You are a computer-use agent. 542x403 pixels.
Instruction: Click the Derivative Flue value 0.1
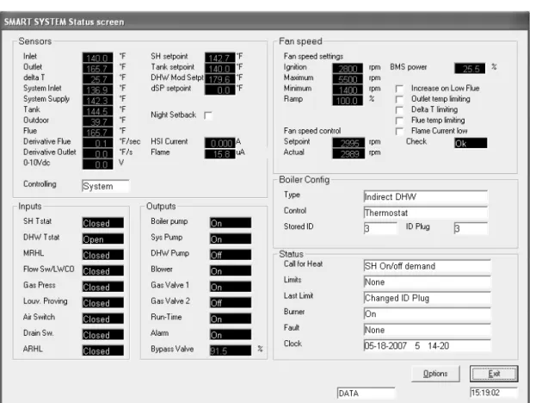pos(97,143)
